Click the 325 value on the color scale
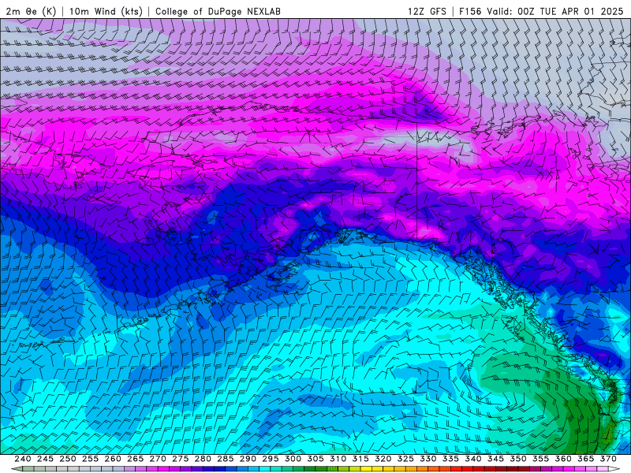Image resolution: width=631 pixels, height=473 pixels. [405, 459]
